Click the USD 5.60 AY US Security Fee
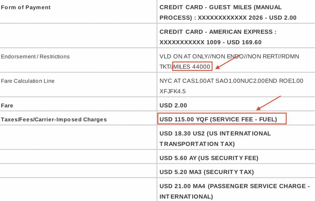Viewport: 315px width, 201px height. pyautogui.click(x=209, y=158)
